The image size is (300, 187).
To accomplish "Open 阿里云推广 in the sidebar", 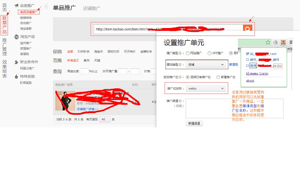I will 27,68.
